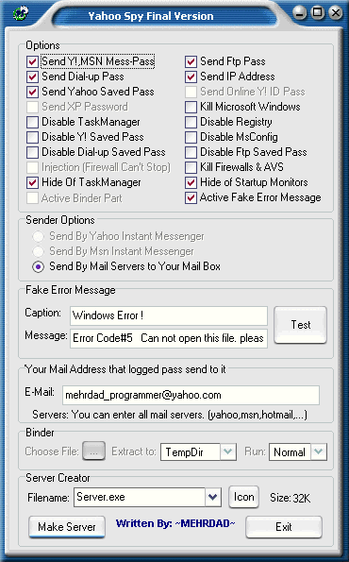The height and width of the screenshot is (562, 349).
Task: Click the Message field with Error Code#5
Action: tap(169, 338)
